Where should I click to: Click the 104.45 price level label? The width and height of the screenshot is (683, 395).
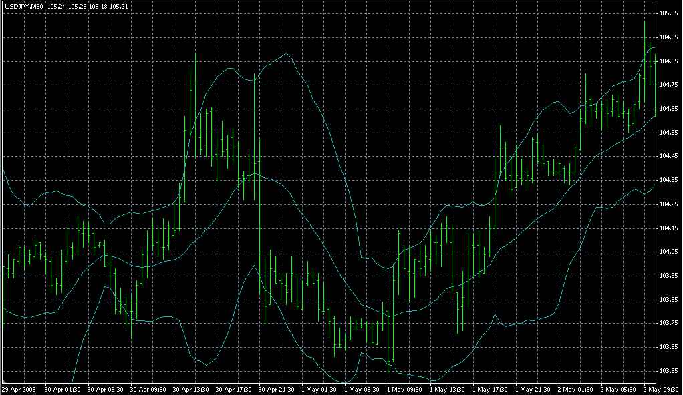pyautogui.click(x=668, y=157)
